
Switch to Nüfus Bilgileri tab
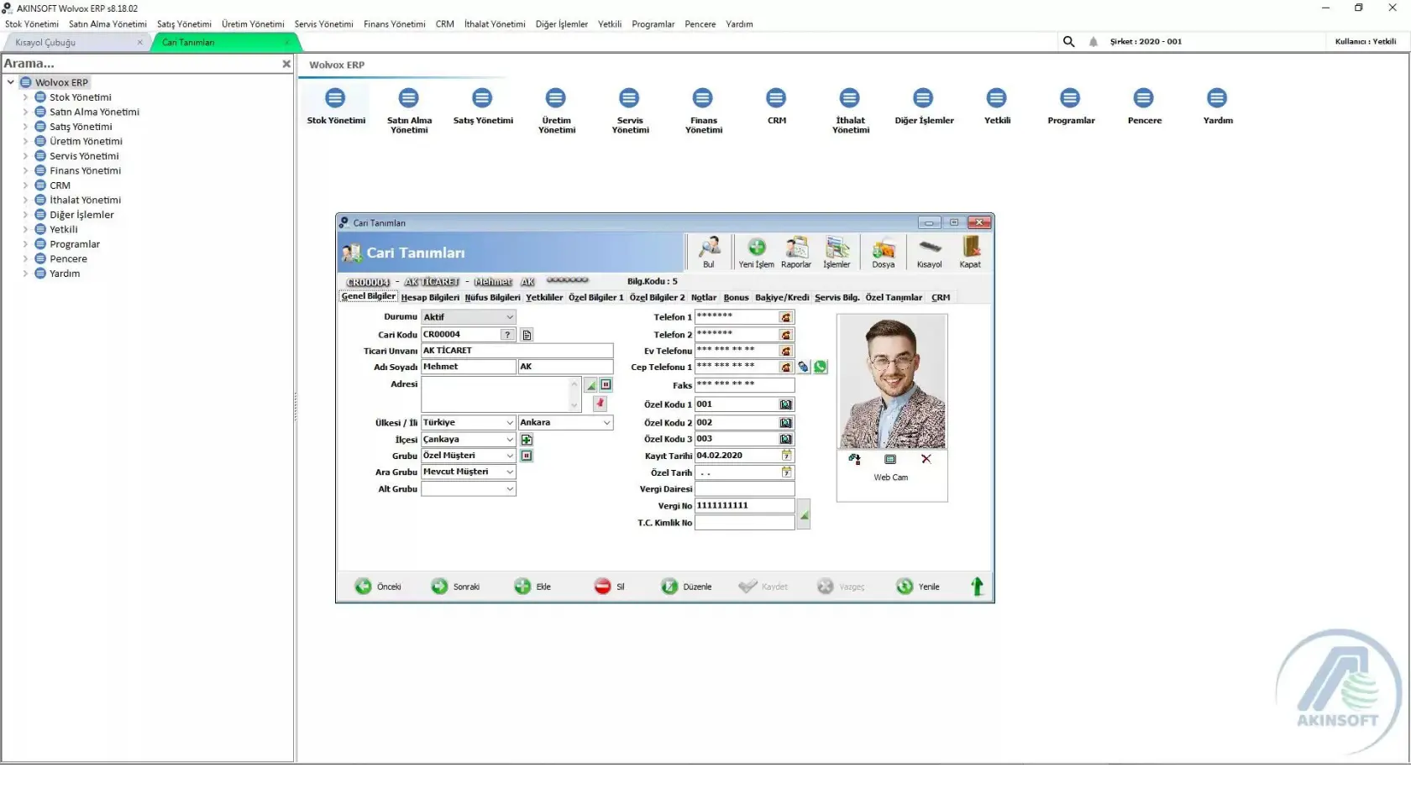pos(492,297)
